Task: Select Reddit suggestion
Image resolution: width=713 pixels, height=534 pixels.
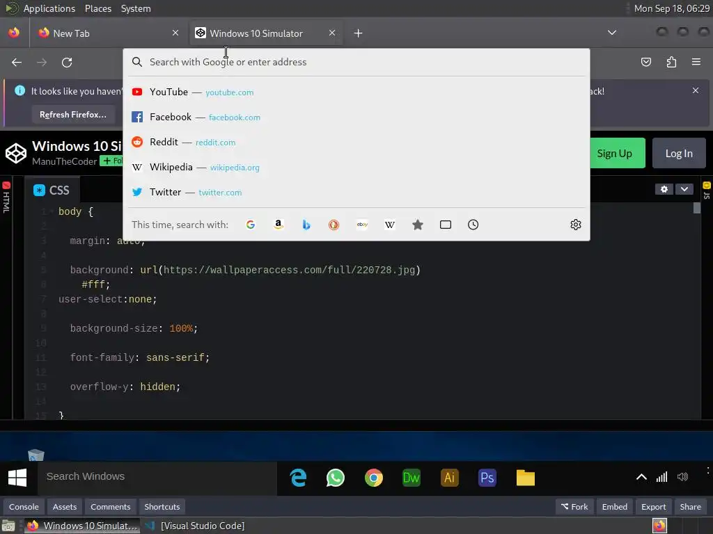Action: [x=356, y=142]
